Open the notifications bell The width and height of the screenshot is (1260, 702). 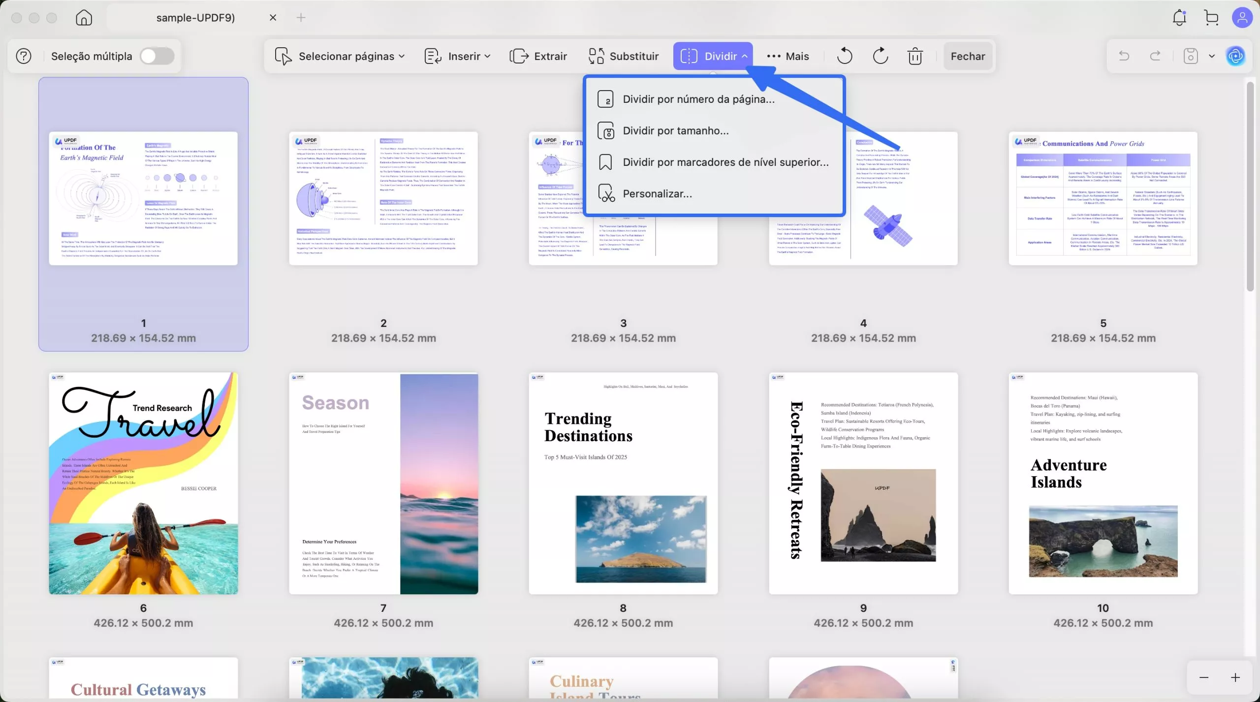[x=1179, y=18]
